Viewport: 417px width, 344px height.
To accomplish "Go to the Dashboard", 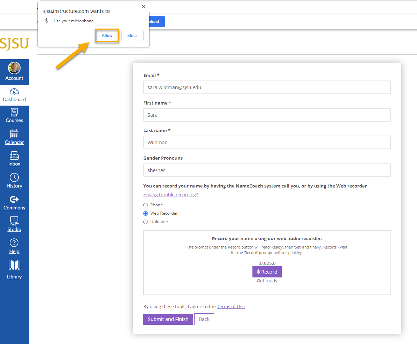I will tap(14, 95).
